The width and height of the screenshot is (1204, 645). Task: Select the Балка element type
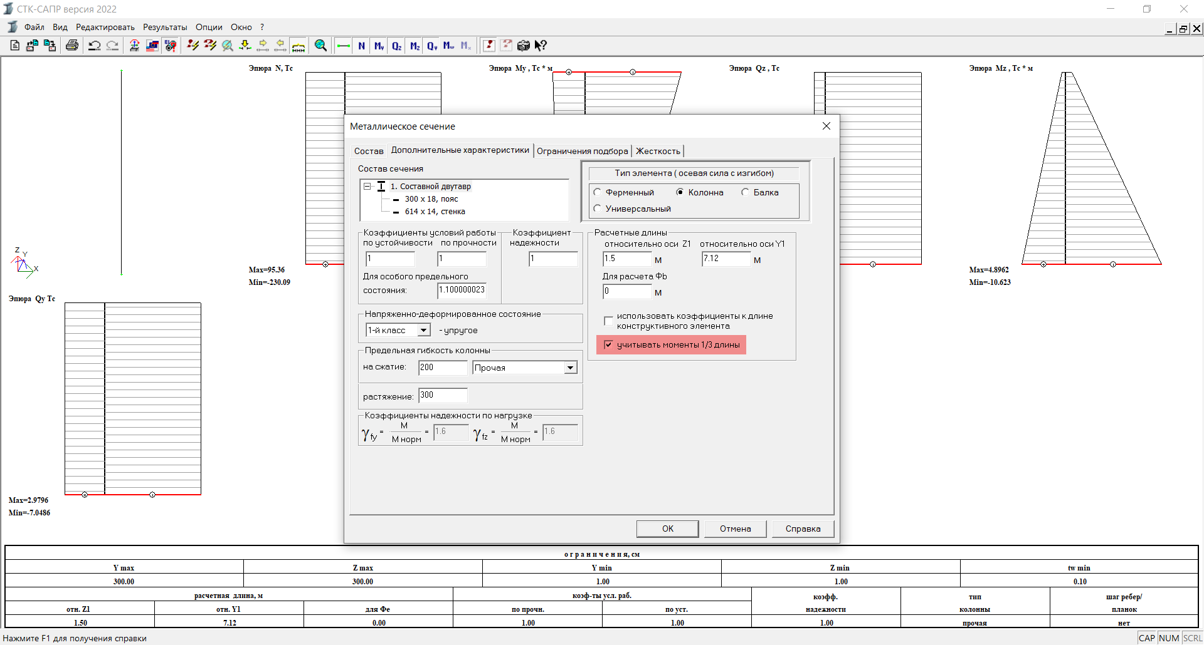coord(745,192)
